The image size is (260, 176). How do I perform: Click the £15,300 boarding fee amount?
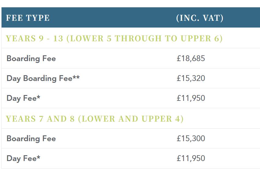191,138
